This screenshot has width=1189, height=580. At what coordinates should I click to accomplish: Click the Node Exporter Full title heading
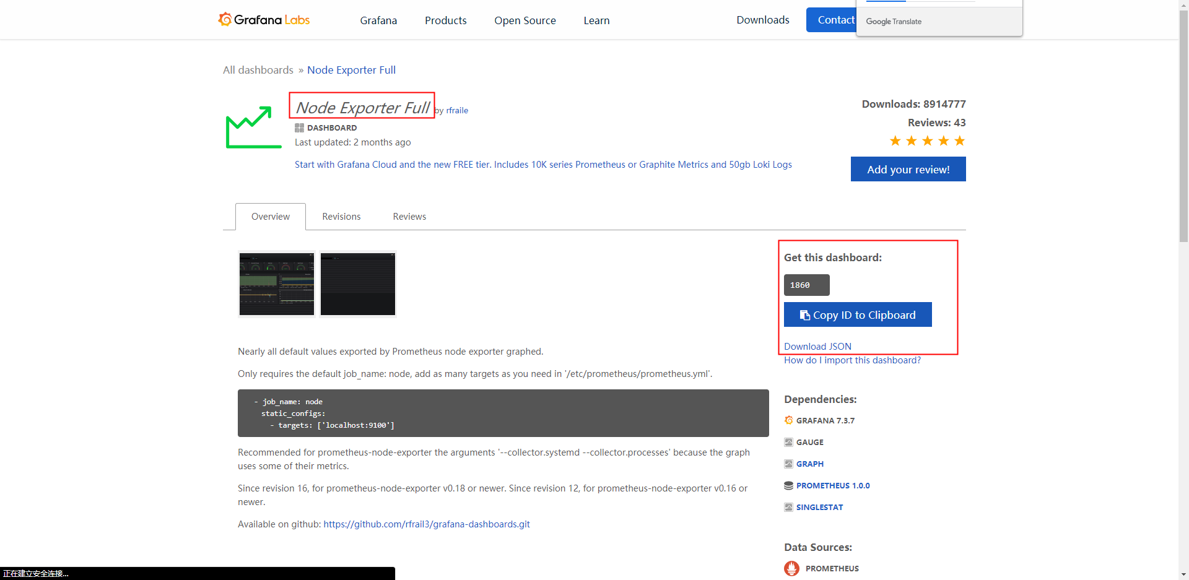(362, 108)
